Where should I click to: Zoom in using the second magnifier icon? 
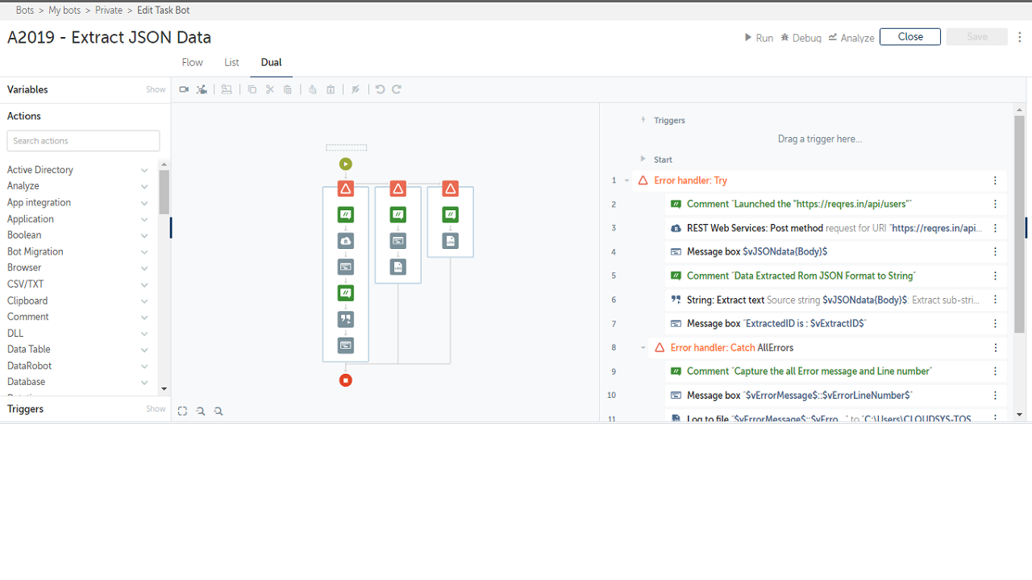coord(218,411)
